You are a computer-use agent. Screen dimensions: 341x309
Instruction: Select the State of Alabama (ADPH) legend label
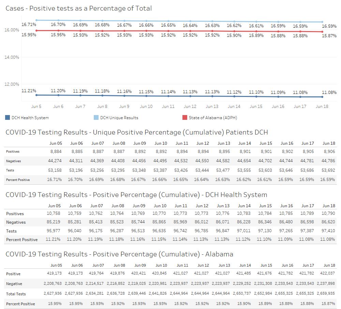(213, 118)
